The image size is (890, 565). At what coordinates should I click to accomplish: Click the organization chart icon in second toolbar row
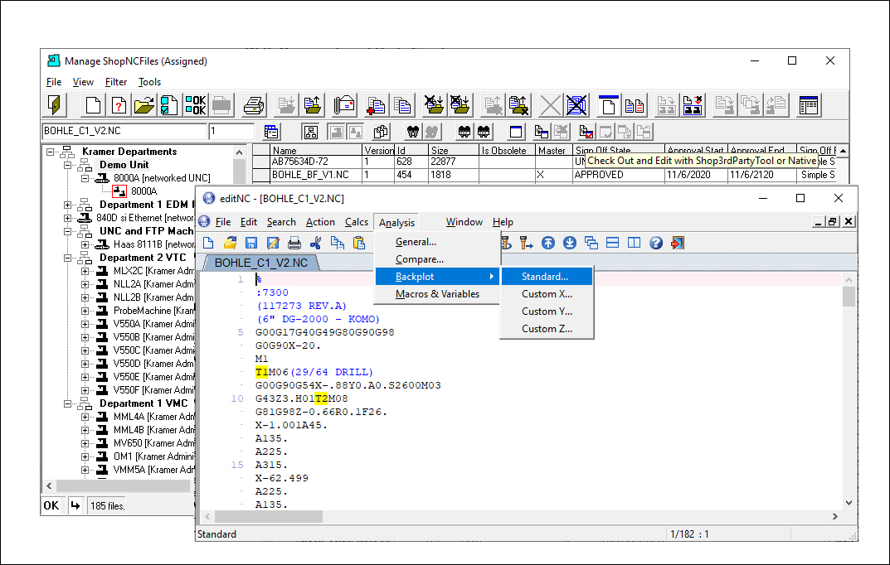pos(311,132)
